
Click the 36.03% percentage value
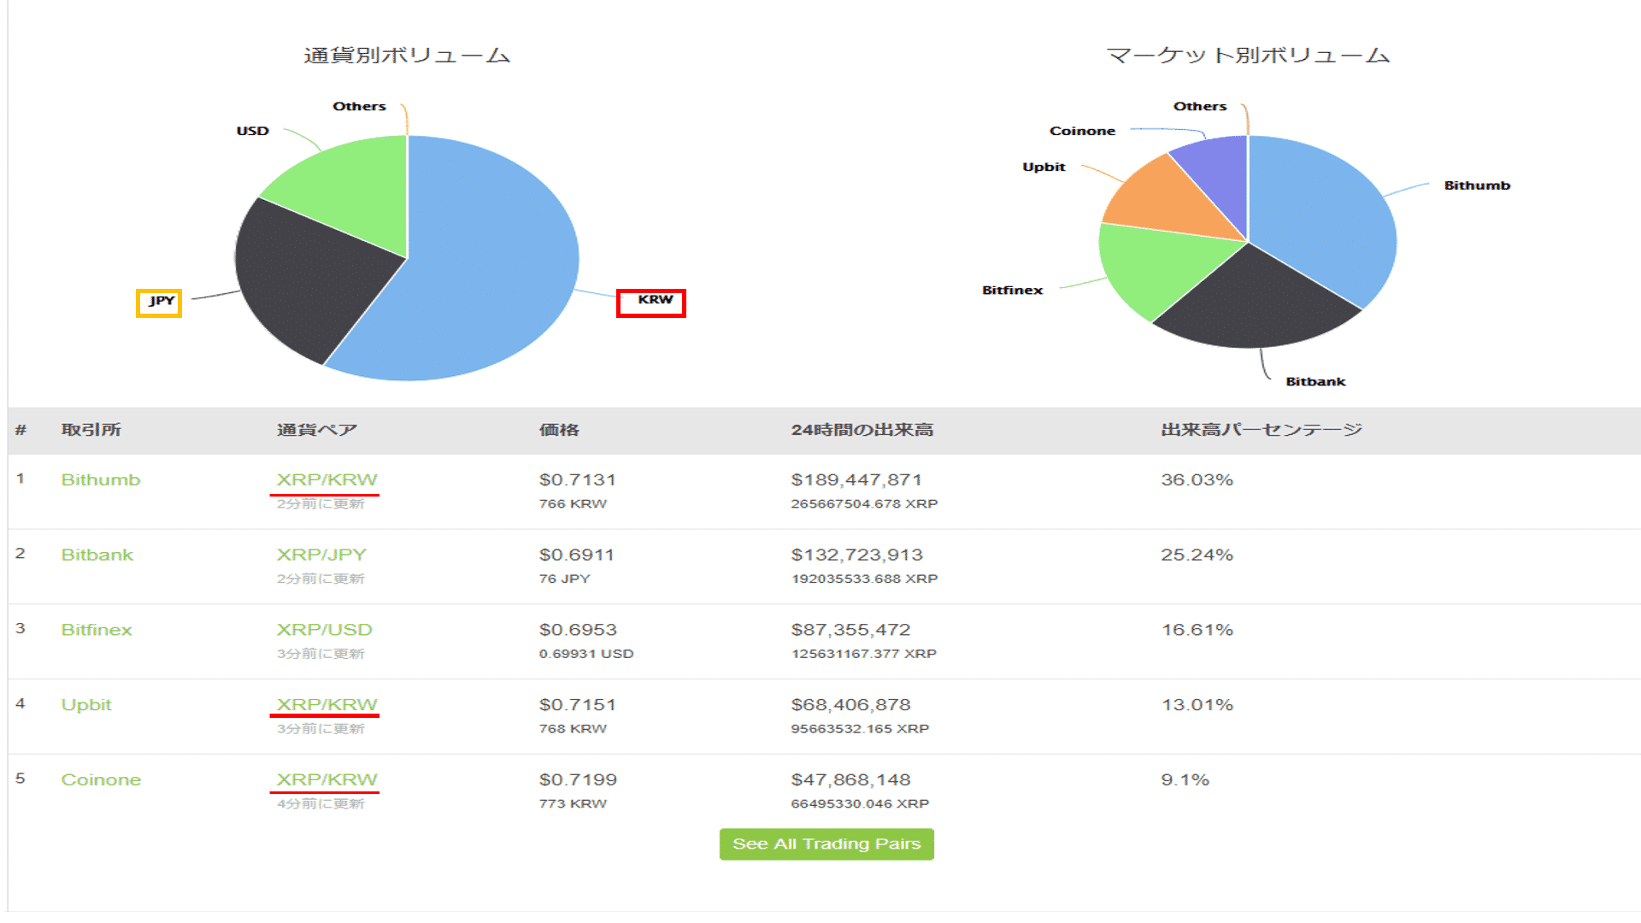pos(1197,480)
